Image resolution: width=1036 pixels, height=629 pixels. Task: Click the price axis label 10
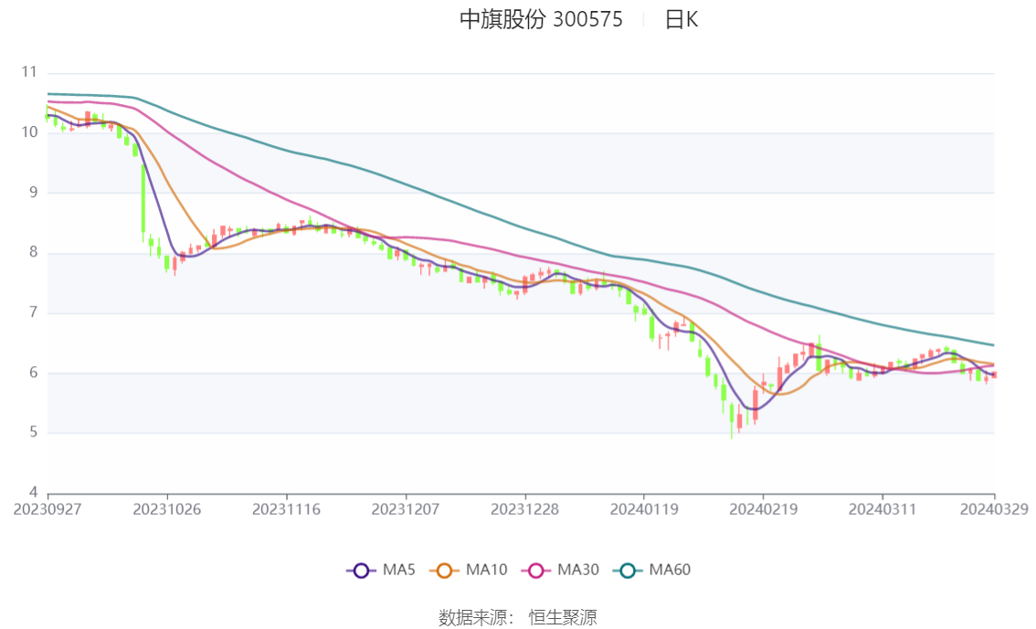[29, 132]
